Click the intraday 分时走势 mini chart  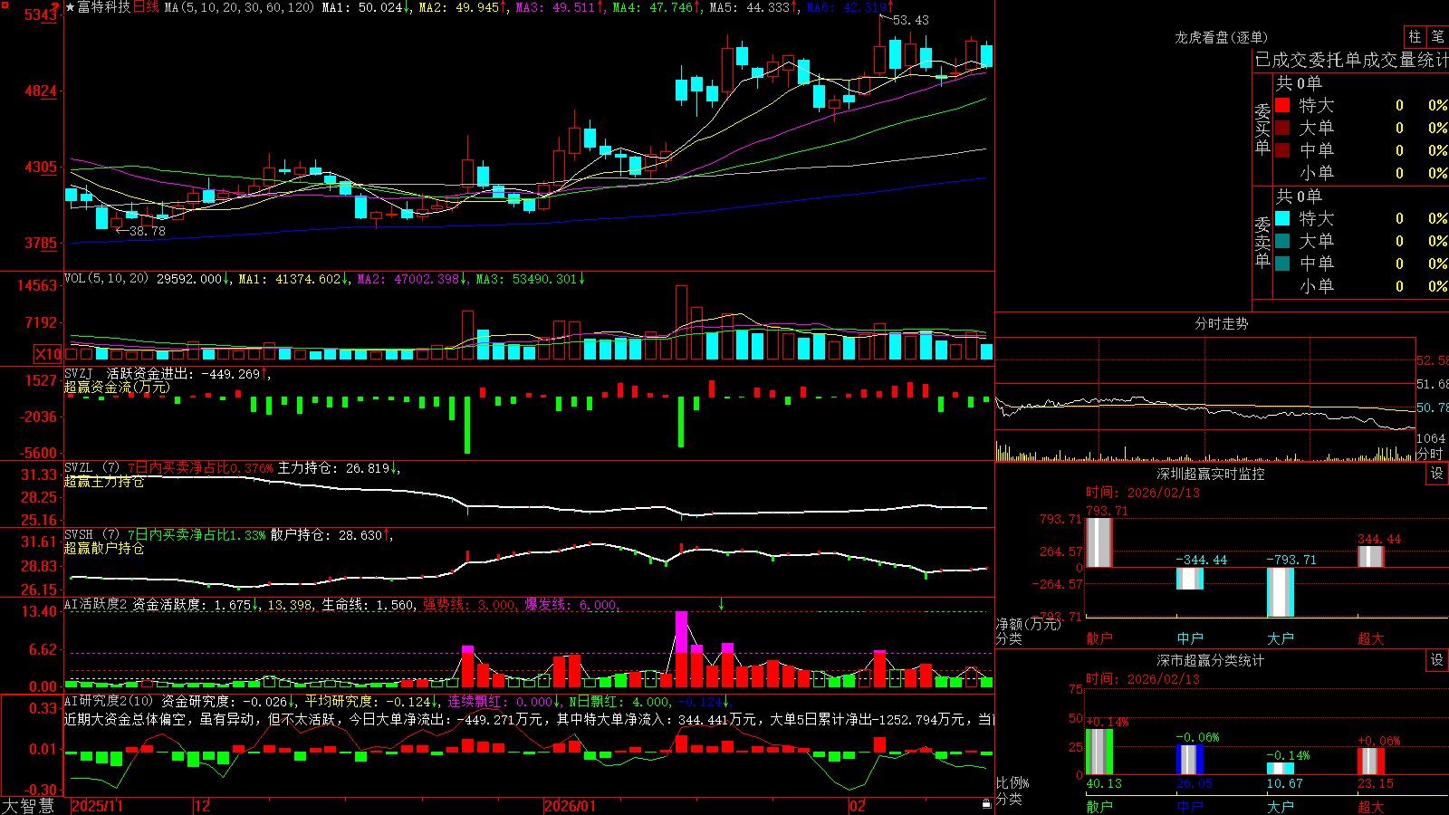(1205, 399)
